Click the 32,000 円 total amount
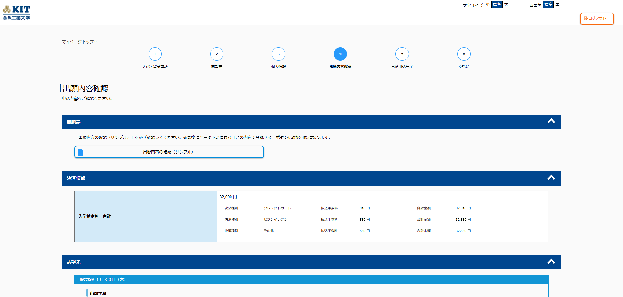Viewport: 623px width, 297px height. point(228,197)
